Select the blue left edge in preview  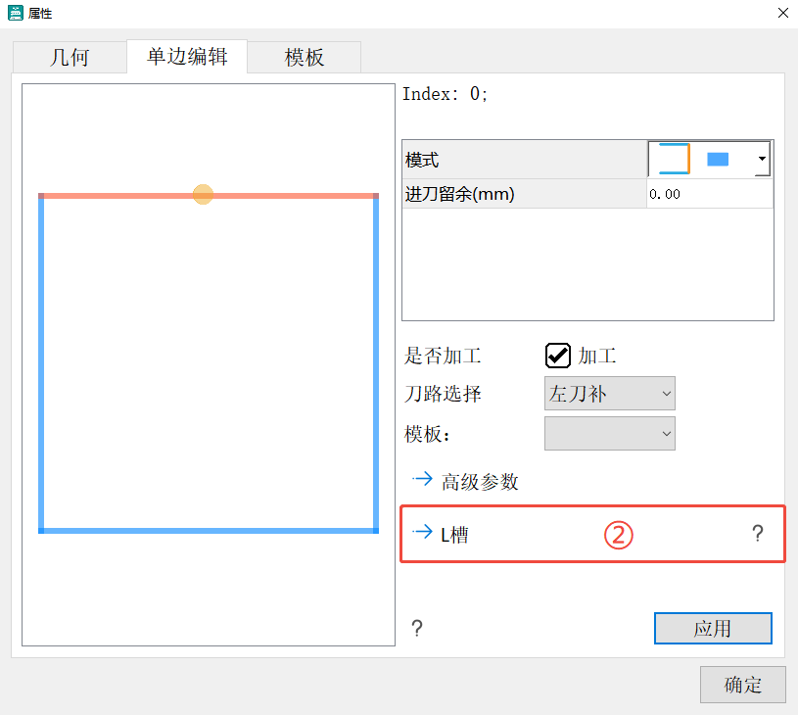click(x=42, y=362)
